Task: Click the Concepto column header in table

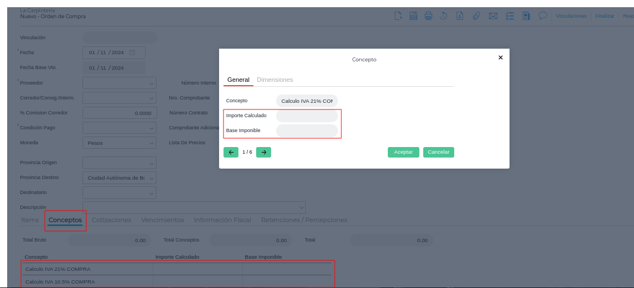Action: pyautogui.click(x=36, y=257)
